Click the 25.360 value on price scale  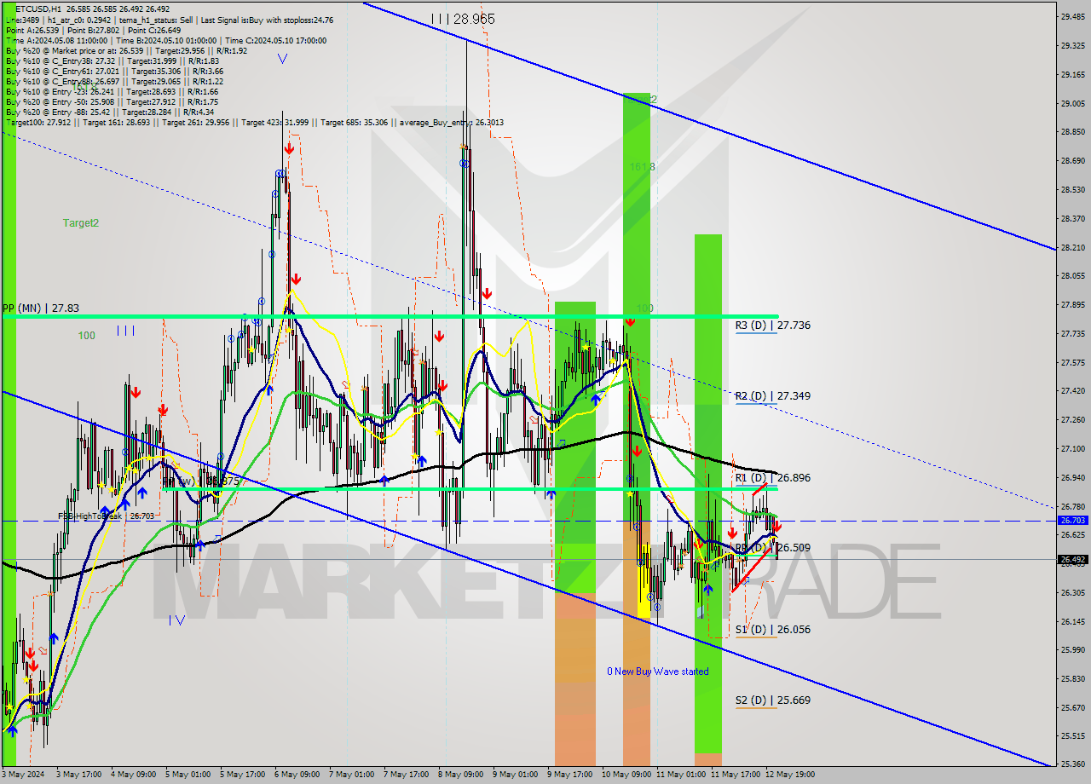1072,764
